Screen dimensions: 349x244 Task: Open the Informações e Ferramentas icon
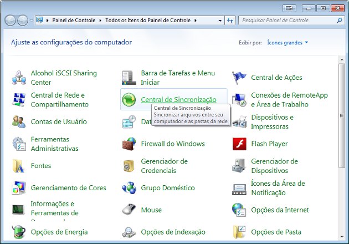19,210
